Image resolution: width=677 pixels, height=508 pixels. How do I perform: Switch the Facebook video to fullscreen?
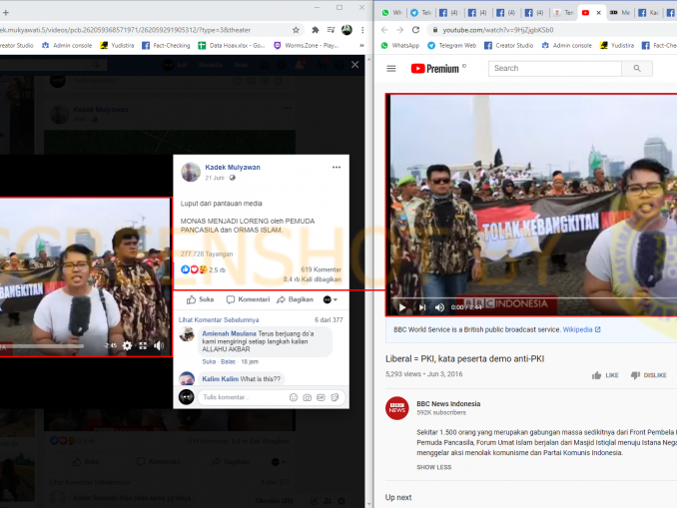(x=143, y=345)
